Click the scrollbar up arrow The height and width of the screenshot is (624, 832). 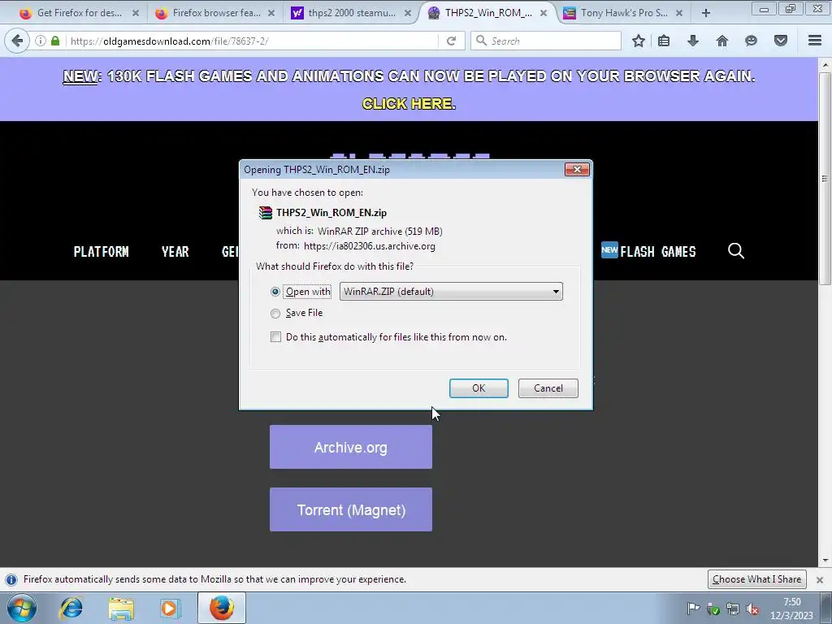[825, 65]
